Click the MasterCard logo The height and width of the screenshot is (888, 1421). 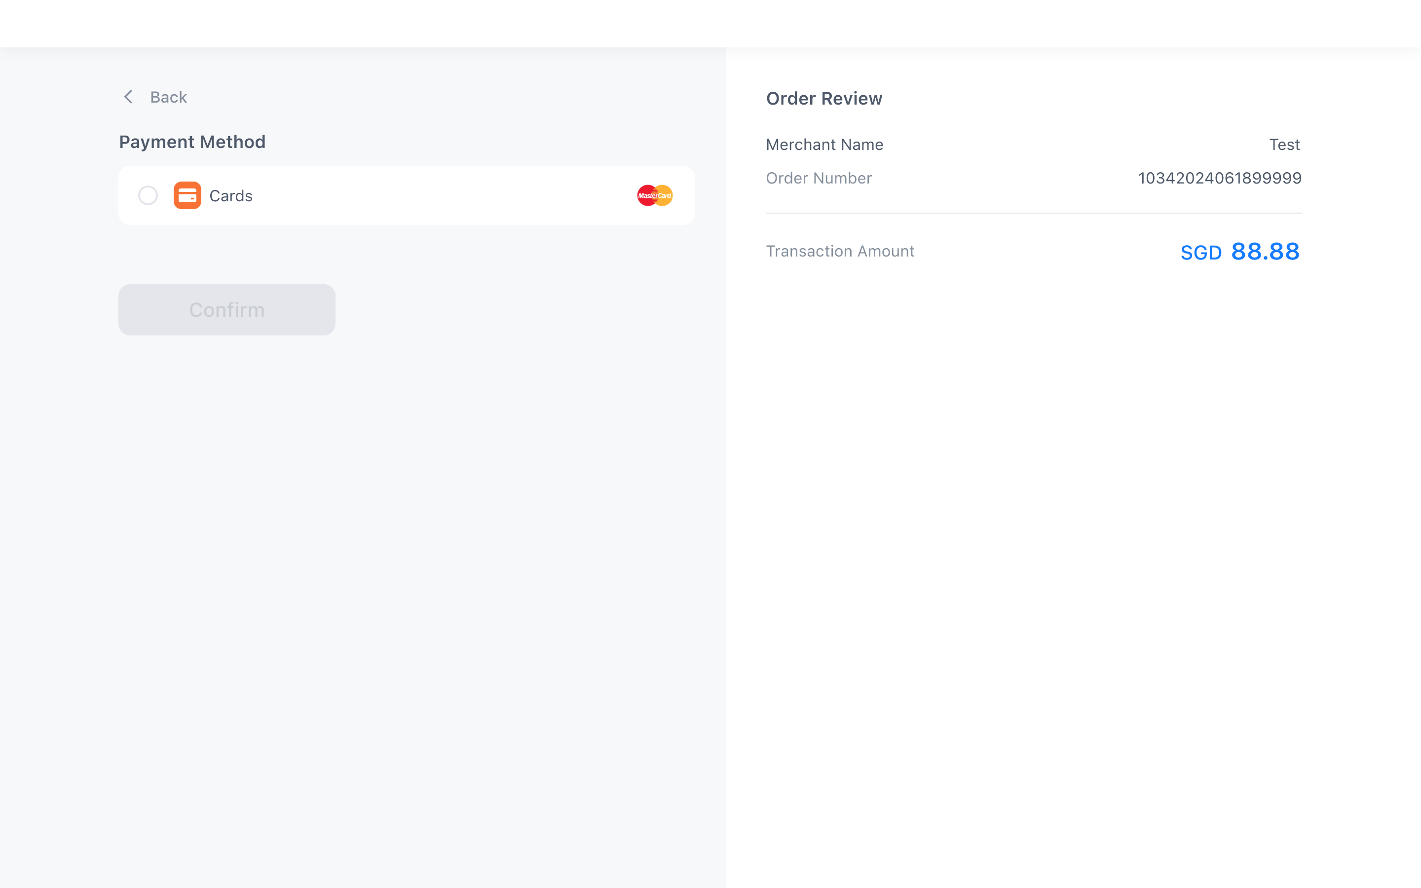[x=655, y=195]
